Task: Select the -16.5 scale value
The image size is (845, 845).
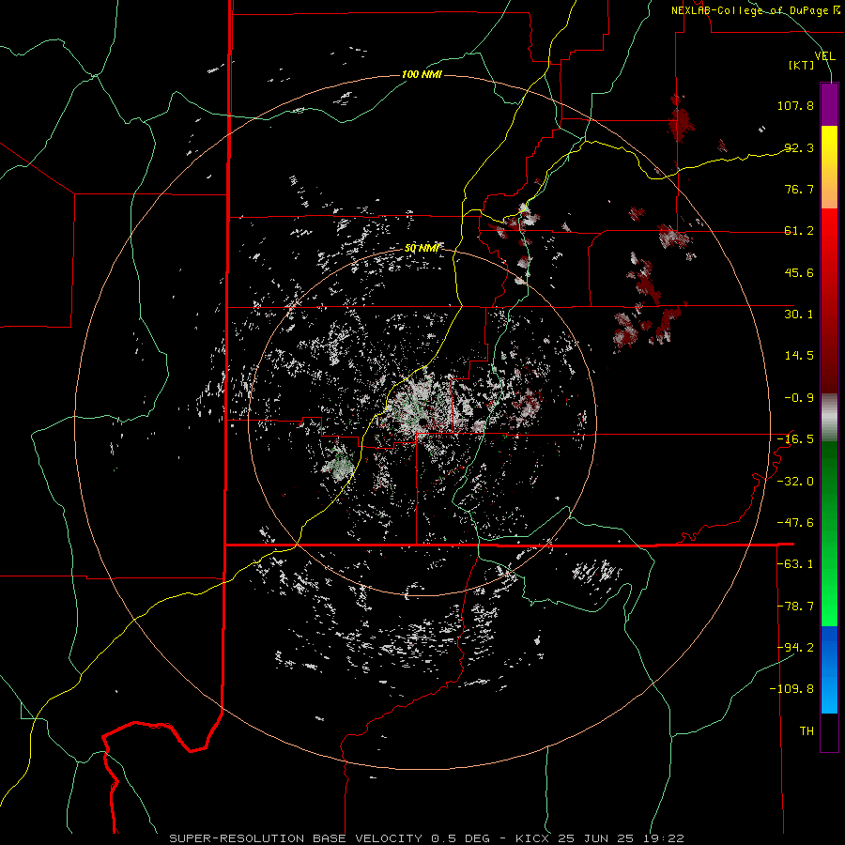Action: click(795, 439)
